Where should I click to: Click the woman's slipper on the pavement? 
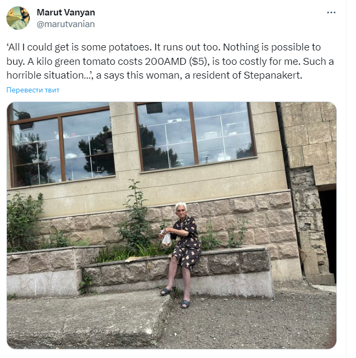pyautogui.click(x=185, y=304)
